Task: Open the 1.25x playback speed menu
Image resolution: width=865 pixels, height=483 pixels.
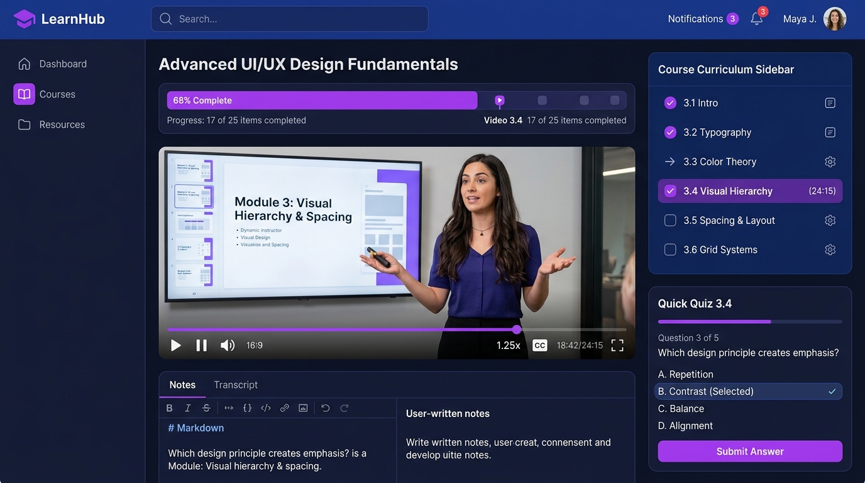Action: tap(509, 345)
